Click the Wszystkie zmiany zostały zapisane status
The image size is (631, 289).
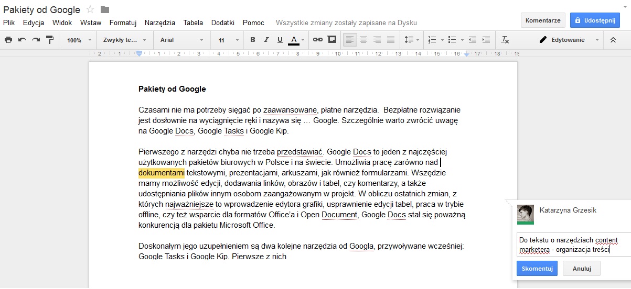click(x=346, y=23)
